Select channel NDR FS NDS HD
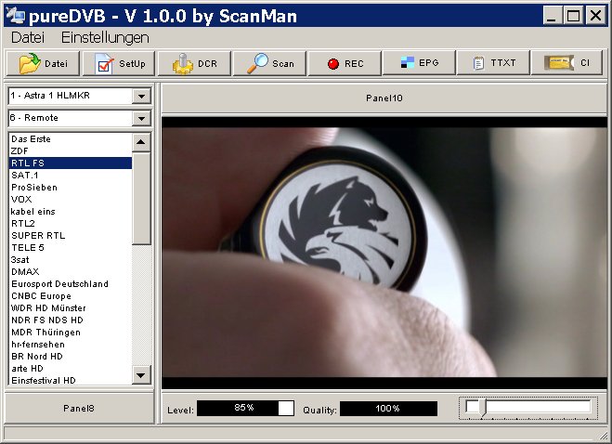 click(x=71, y=320)
